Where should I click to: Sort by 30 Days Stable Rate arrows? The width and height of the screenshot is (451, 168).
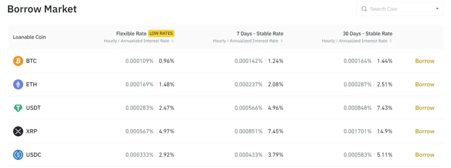point(391,41)
